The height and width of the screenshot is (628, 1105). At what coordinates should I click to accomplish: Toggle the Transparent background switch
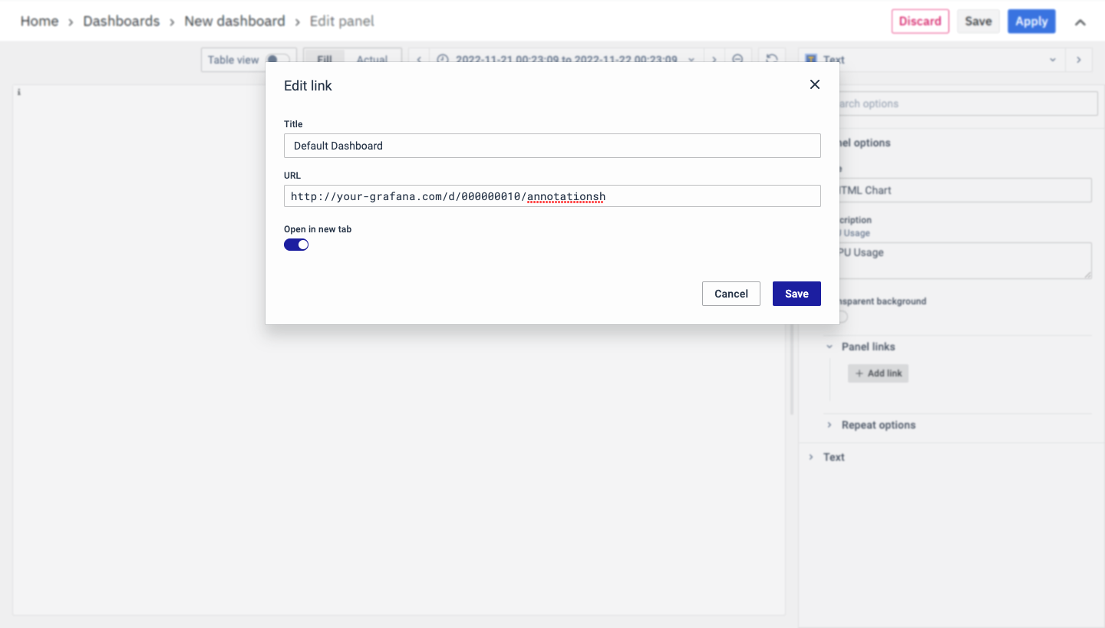(839, 317)
